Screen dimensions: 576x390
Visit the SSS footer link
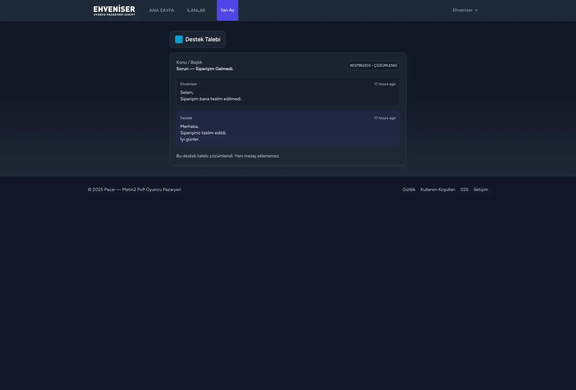click(464, 189)
